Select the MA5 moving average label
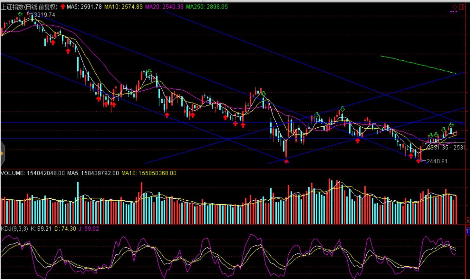Screen dimensions: 470x279 click(84, 7)
